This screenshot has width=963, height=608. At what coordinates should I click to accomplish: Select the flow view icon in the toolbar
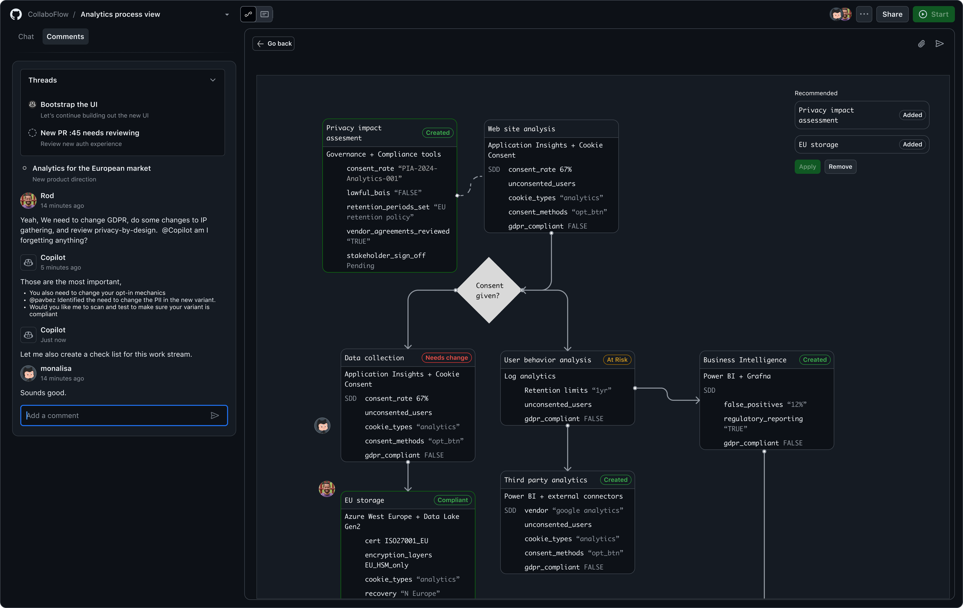(248, 14)
